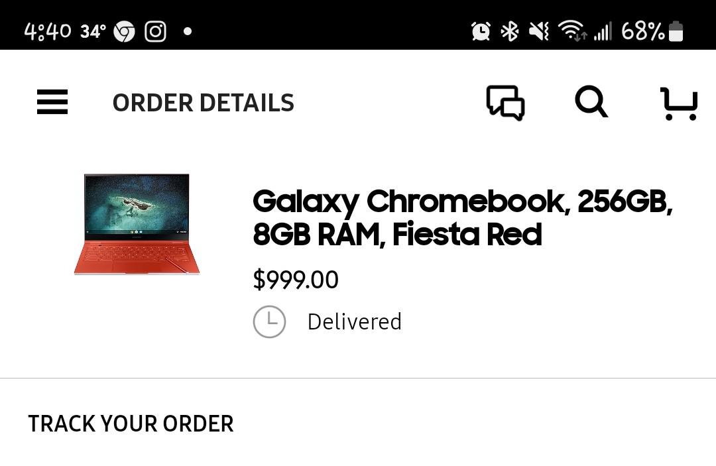
Task: Tap the cellular signal bars icon
Action: (x=603, y=31)
